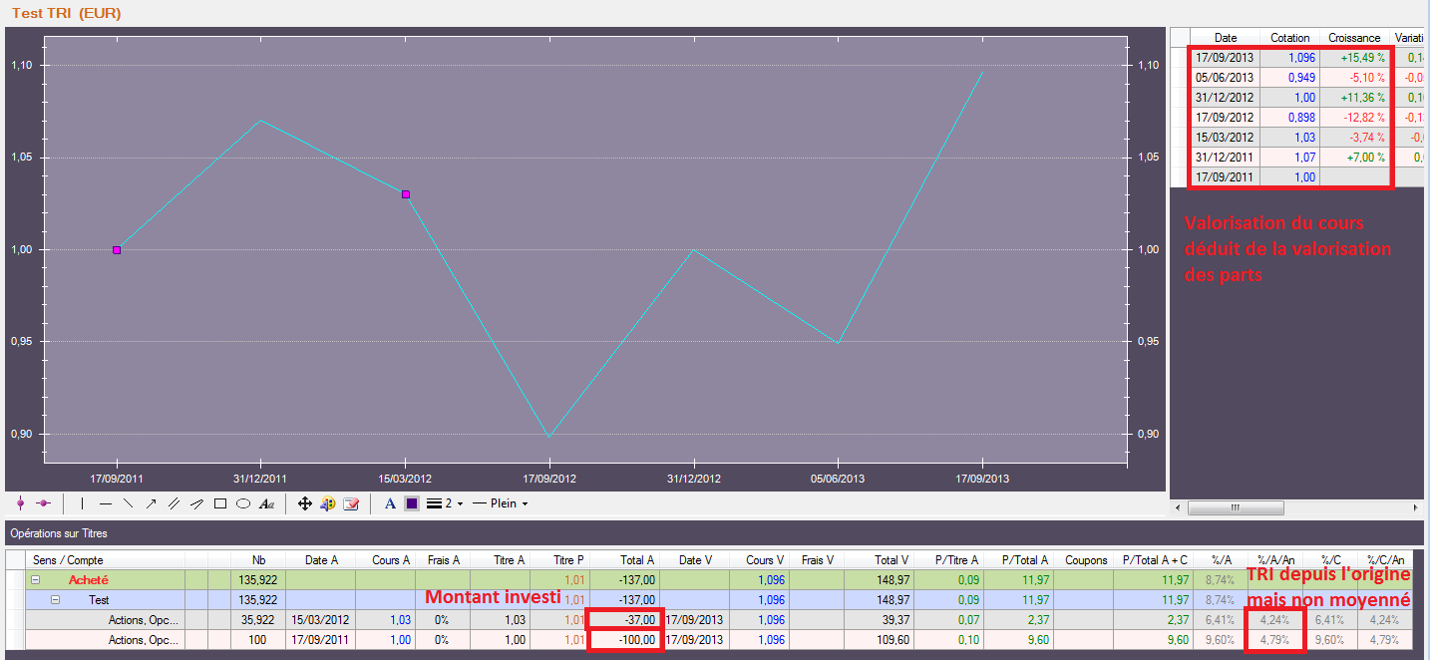
Task: Collapse the Acheté group row
Action: [x=36, y=579]
